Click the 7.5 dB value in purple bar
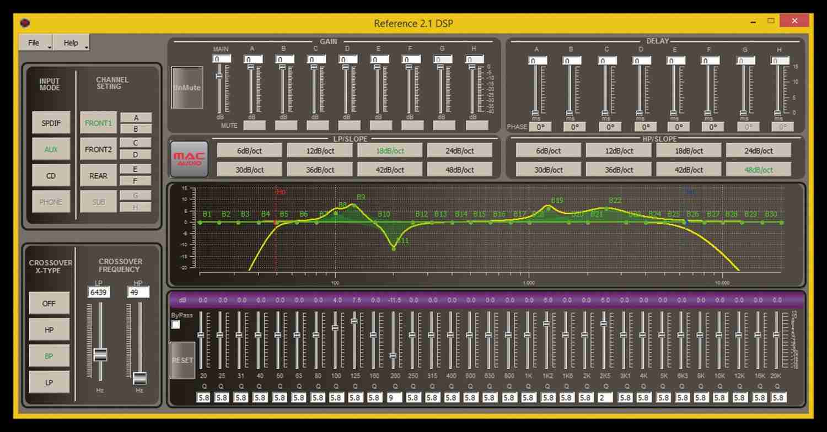This screenshot has height=432, width=827. click(x=356, y=300)
